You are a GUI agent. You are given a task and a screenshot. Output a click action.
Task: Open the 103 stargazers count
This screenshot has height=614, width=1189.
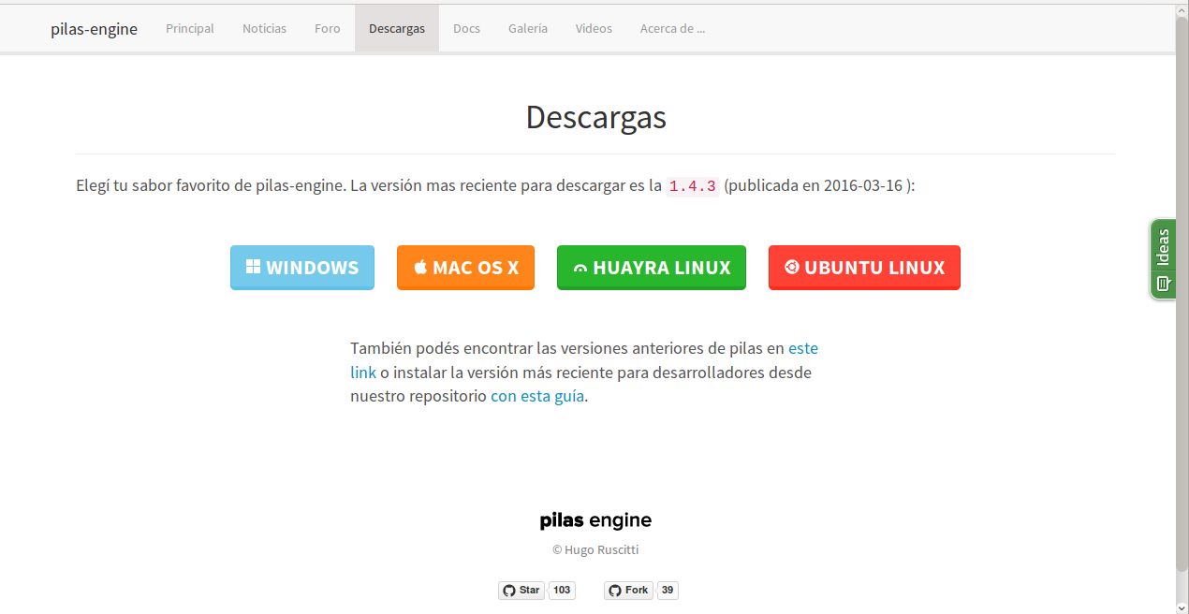pyautogui.click(x=562, y=590)
